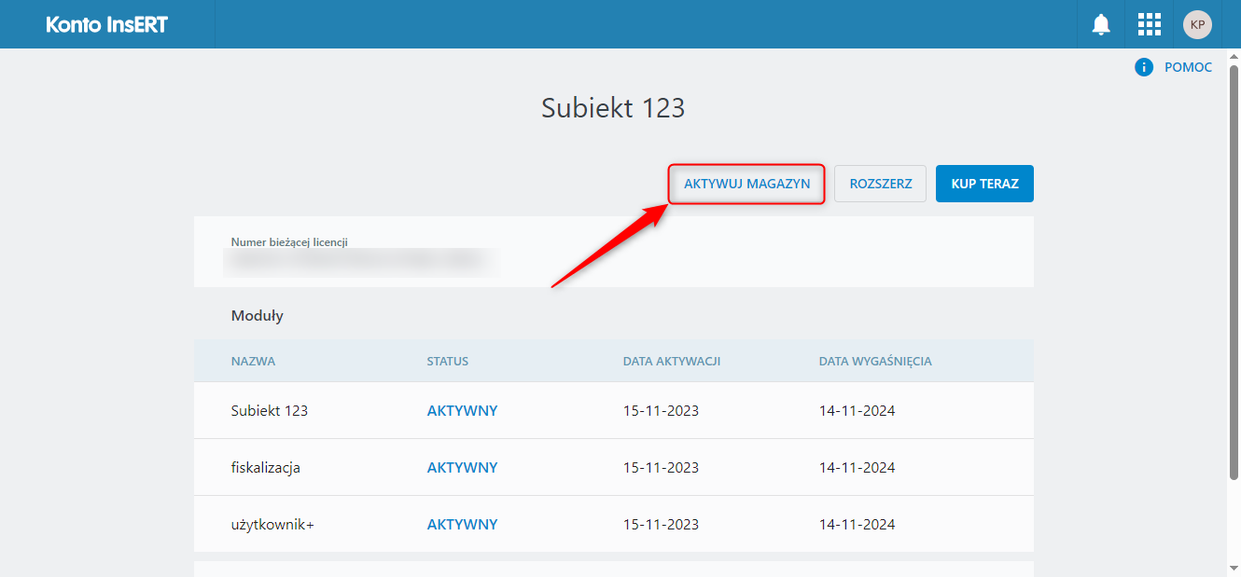Click activation date in użytkownik+ row
Screen dimensions: 1241x577
click(x=661, y=525)
